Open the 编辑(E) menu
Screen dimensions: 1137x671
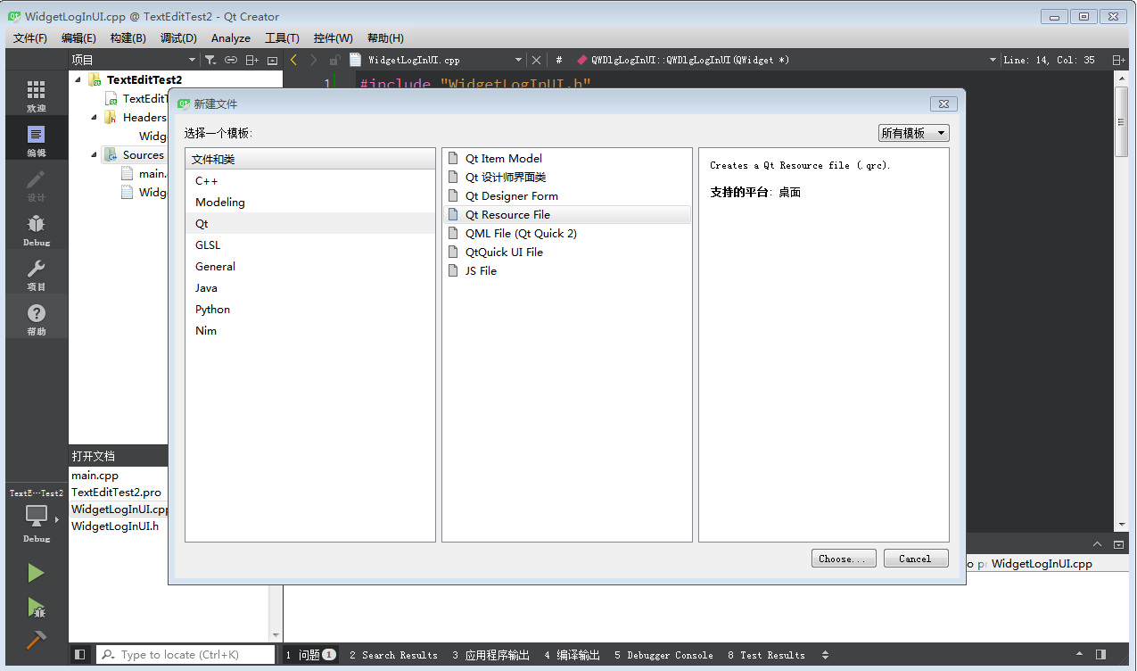click(78, 37)
